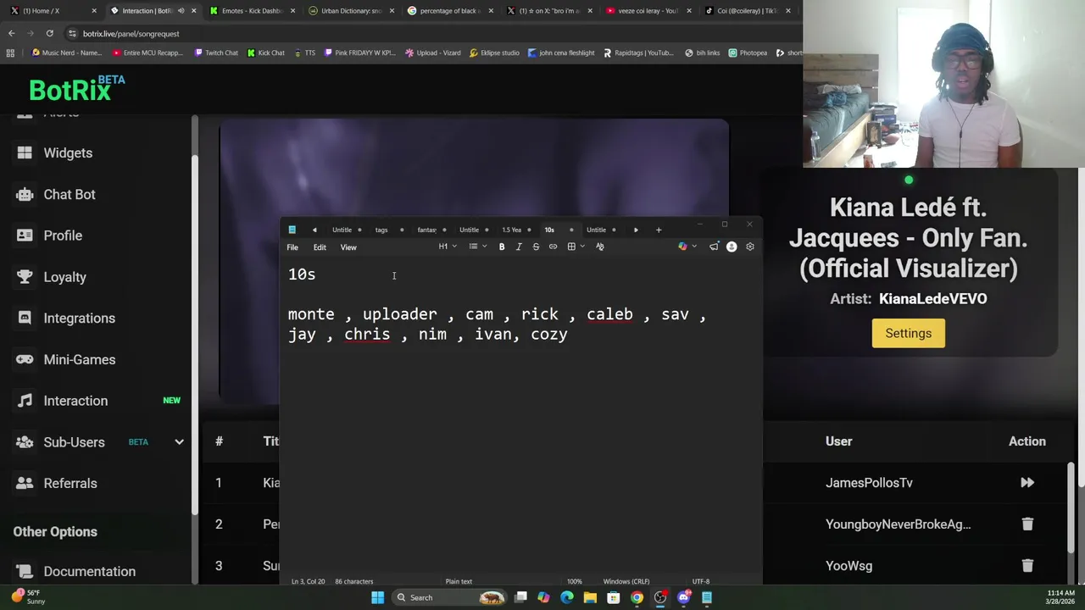Screen dimensions: 1085x610
Task: Open Microsoft Store from taskbar
Action: click(x=613, y=597)
